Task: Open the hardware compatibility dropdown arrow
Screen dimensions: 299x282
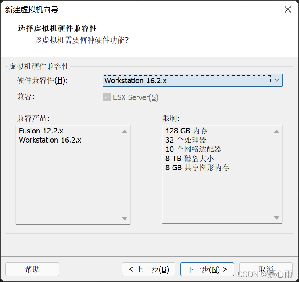Action: coord(277,80)
